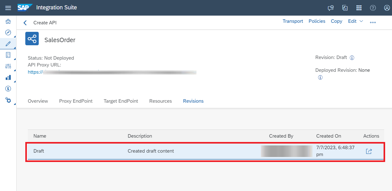This screenshot has height=191, width=392.
Task: Switch to the Overview tab
Action: (x=38, y=101)
